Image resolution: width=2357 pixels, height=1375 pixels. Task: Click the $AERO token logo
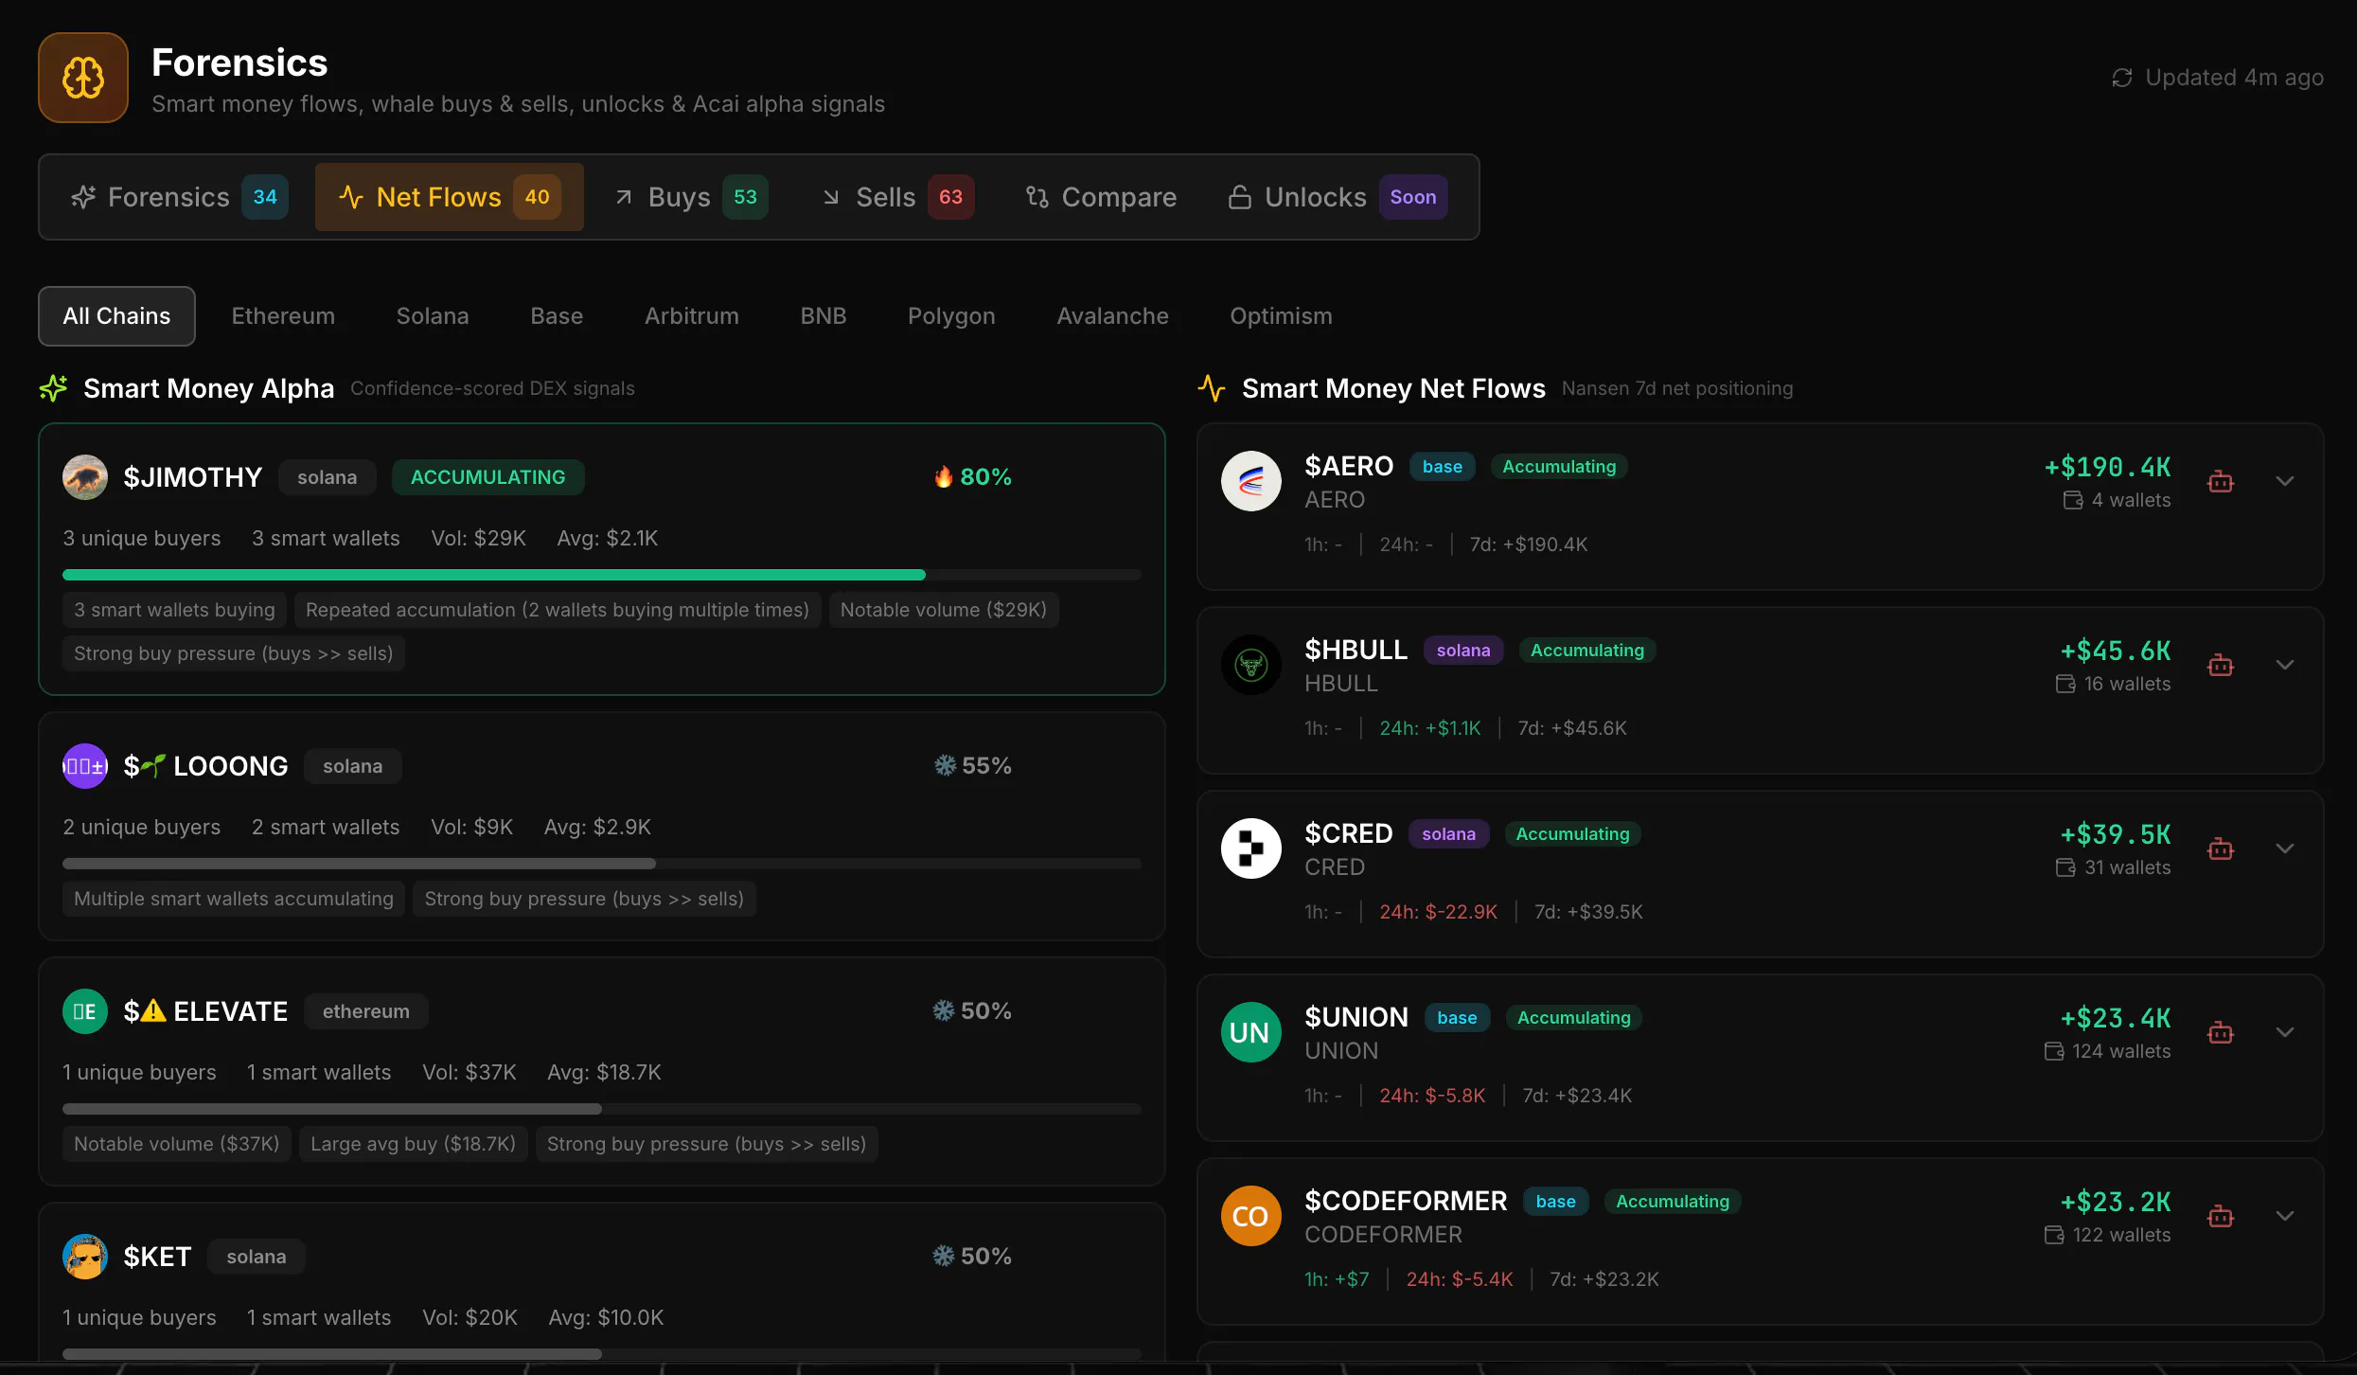(x=1251, y=481)
